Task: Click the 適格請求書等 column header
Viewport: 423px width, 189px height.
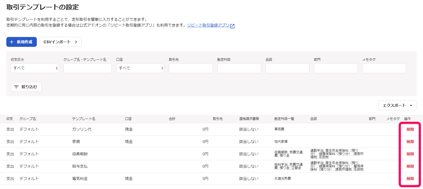Action: pyautogui.click(x=249, y=119)
